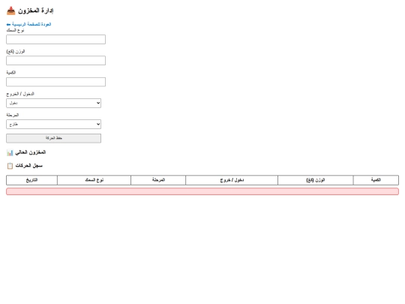The width and height of the screenshot is (405, 304).
Task: Click the إدارة المخزون page title
Action: click(x=36, y=11)
